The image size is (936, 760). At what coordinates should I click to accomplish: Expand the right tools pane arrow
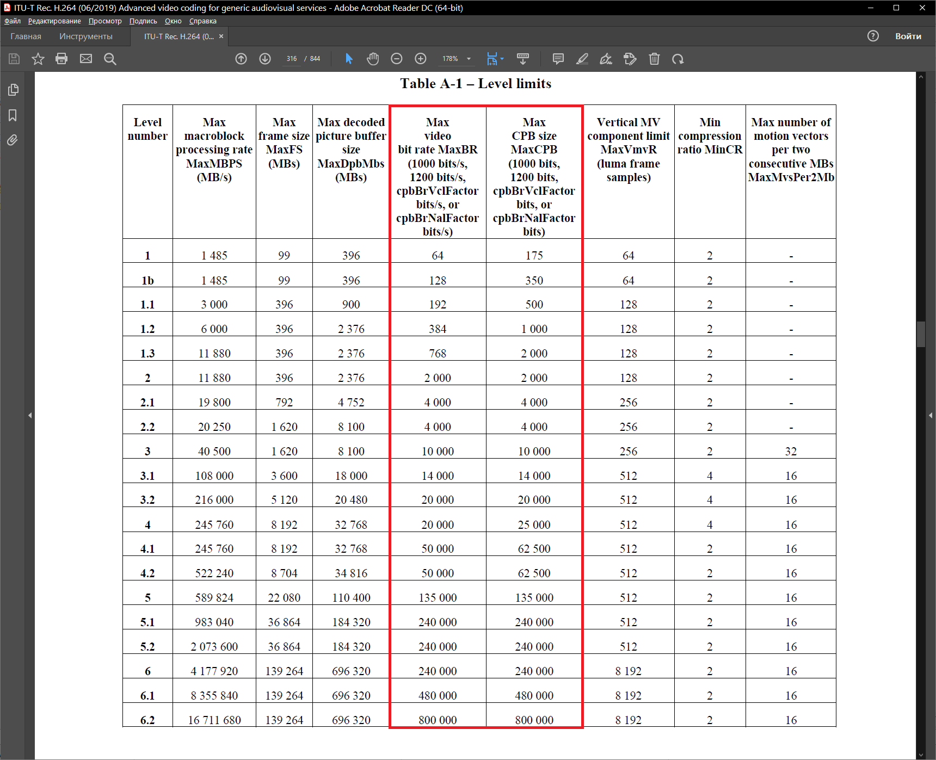[x=931, y=415]
